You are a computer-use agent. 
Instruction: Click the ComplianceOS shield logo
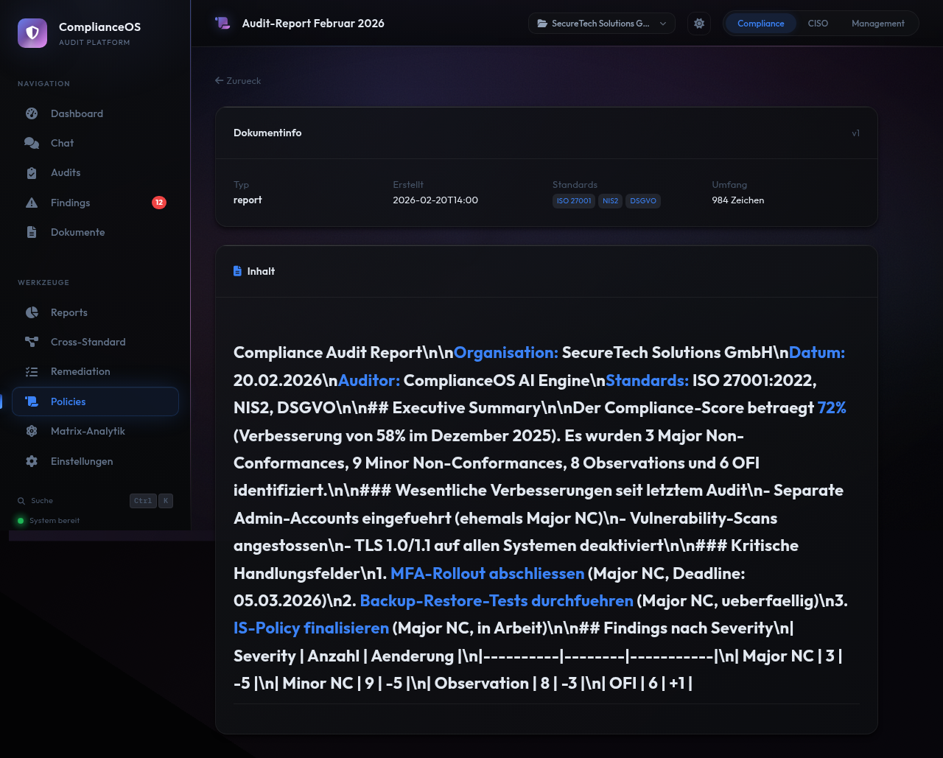[x=32, y=33]
